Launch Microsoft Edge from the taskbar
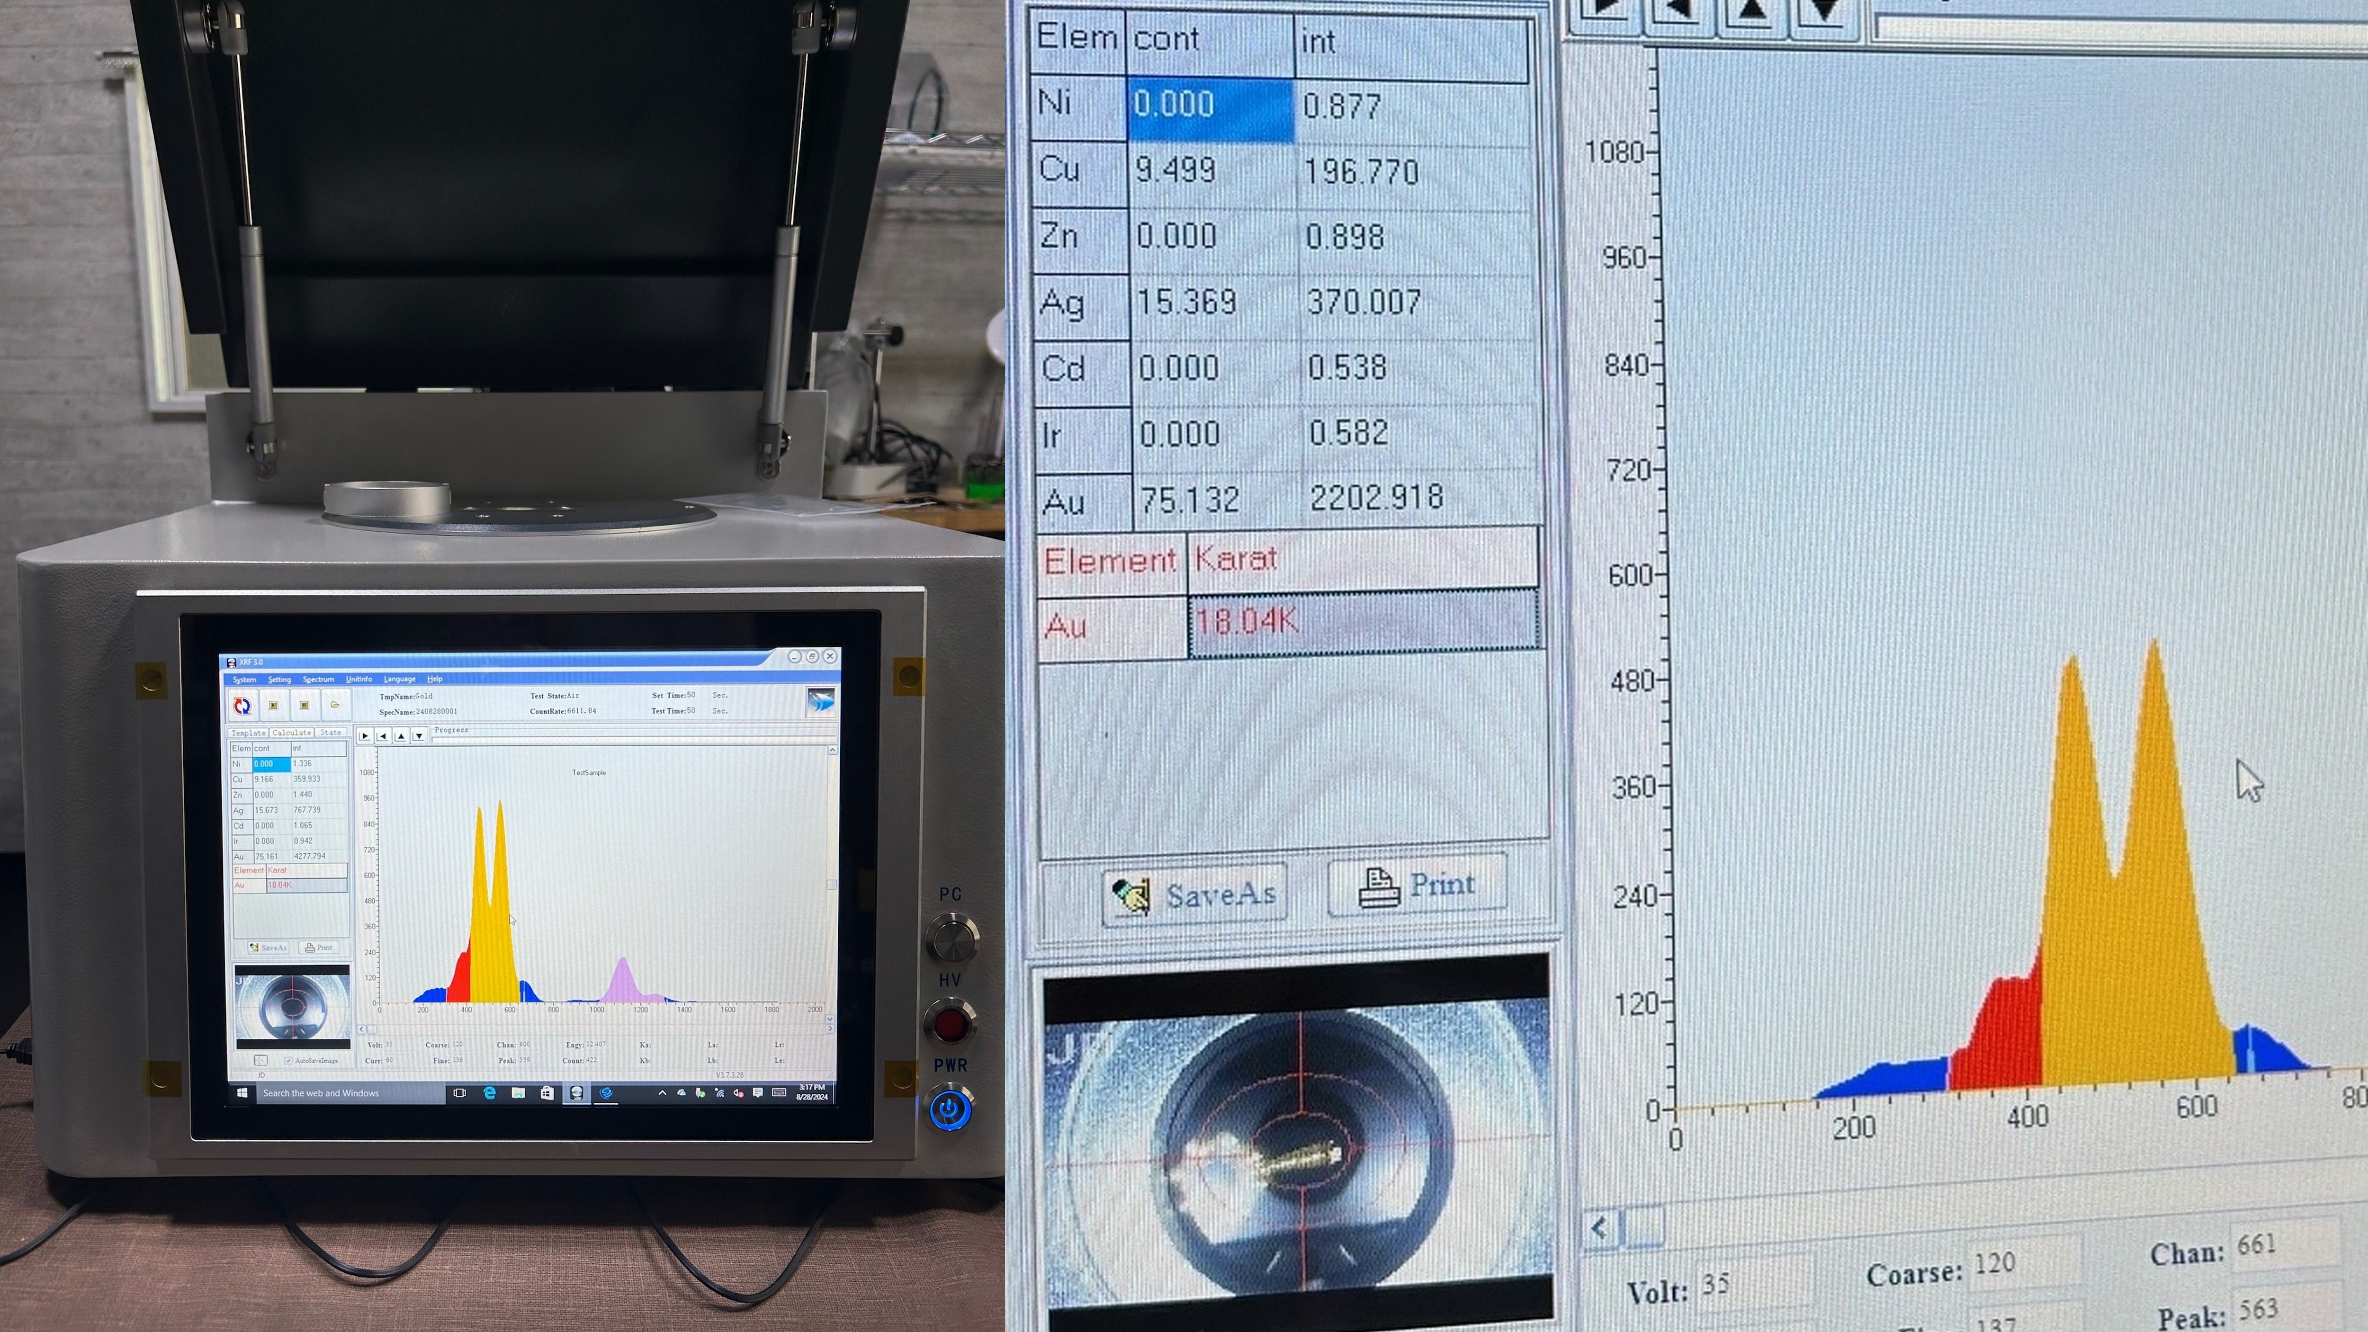The width and height of the screenshot is (2368, 1332). click(490, 1092)
